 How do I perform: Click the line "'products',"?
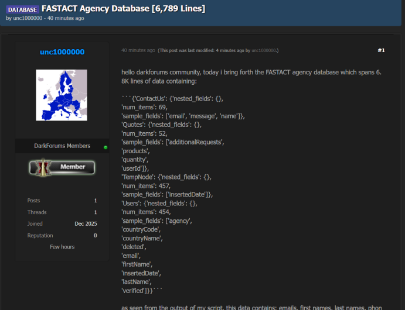coord(135,151)
